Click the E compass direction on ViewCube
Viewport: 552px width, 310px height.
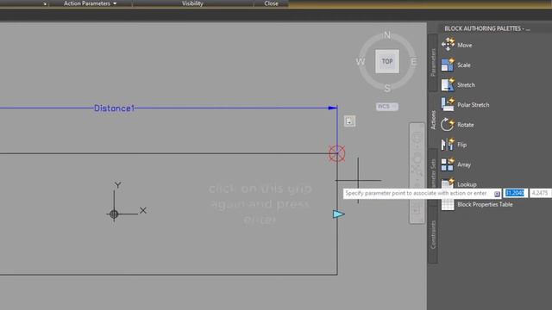coord(414,62)
